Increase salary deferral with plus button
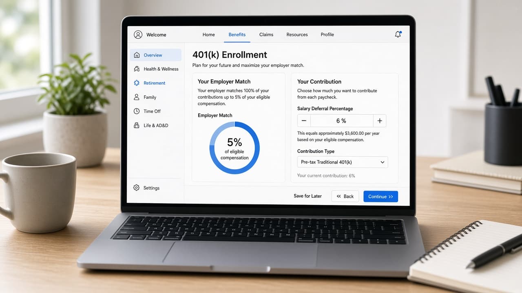 (x=380, y=121)
